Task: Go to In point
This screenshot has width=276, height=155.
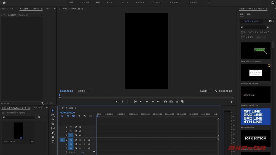Action: click(135, 102)
